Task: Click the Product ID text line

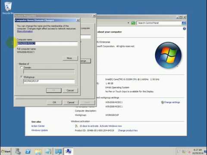Action: (x=94, y=130)
